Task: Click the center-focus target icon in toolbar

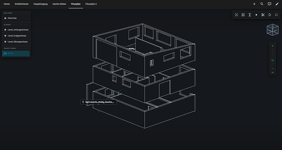Action: [x=237, y=15]
